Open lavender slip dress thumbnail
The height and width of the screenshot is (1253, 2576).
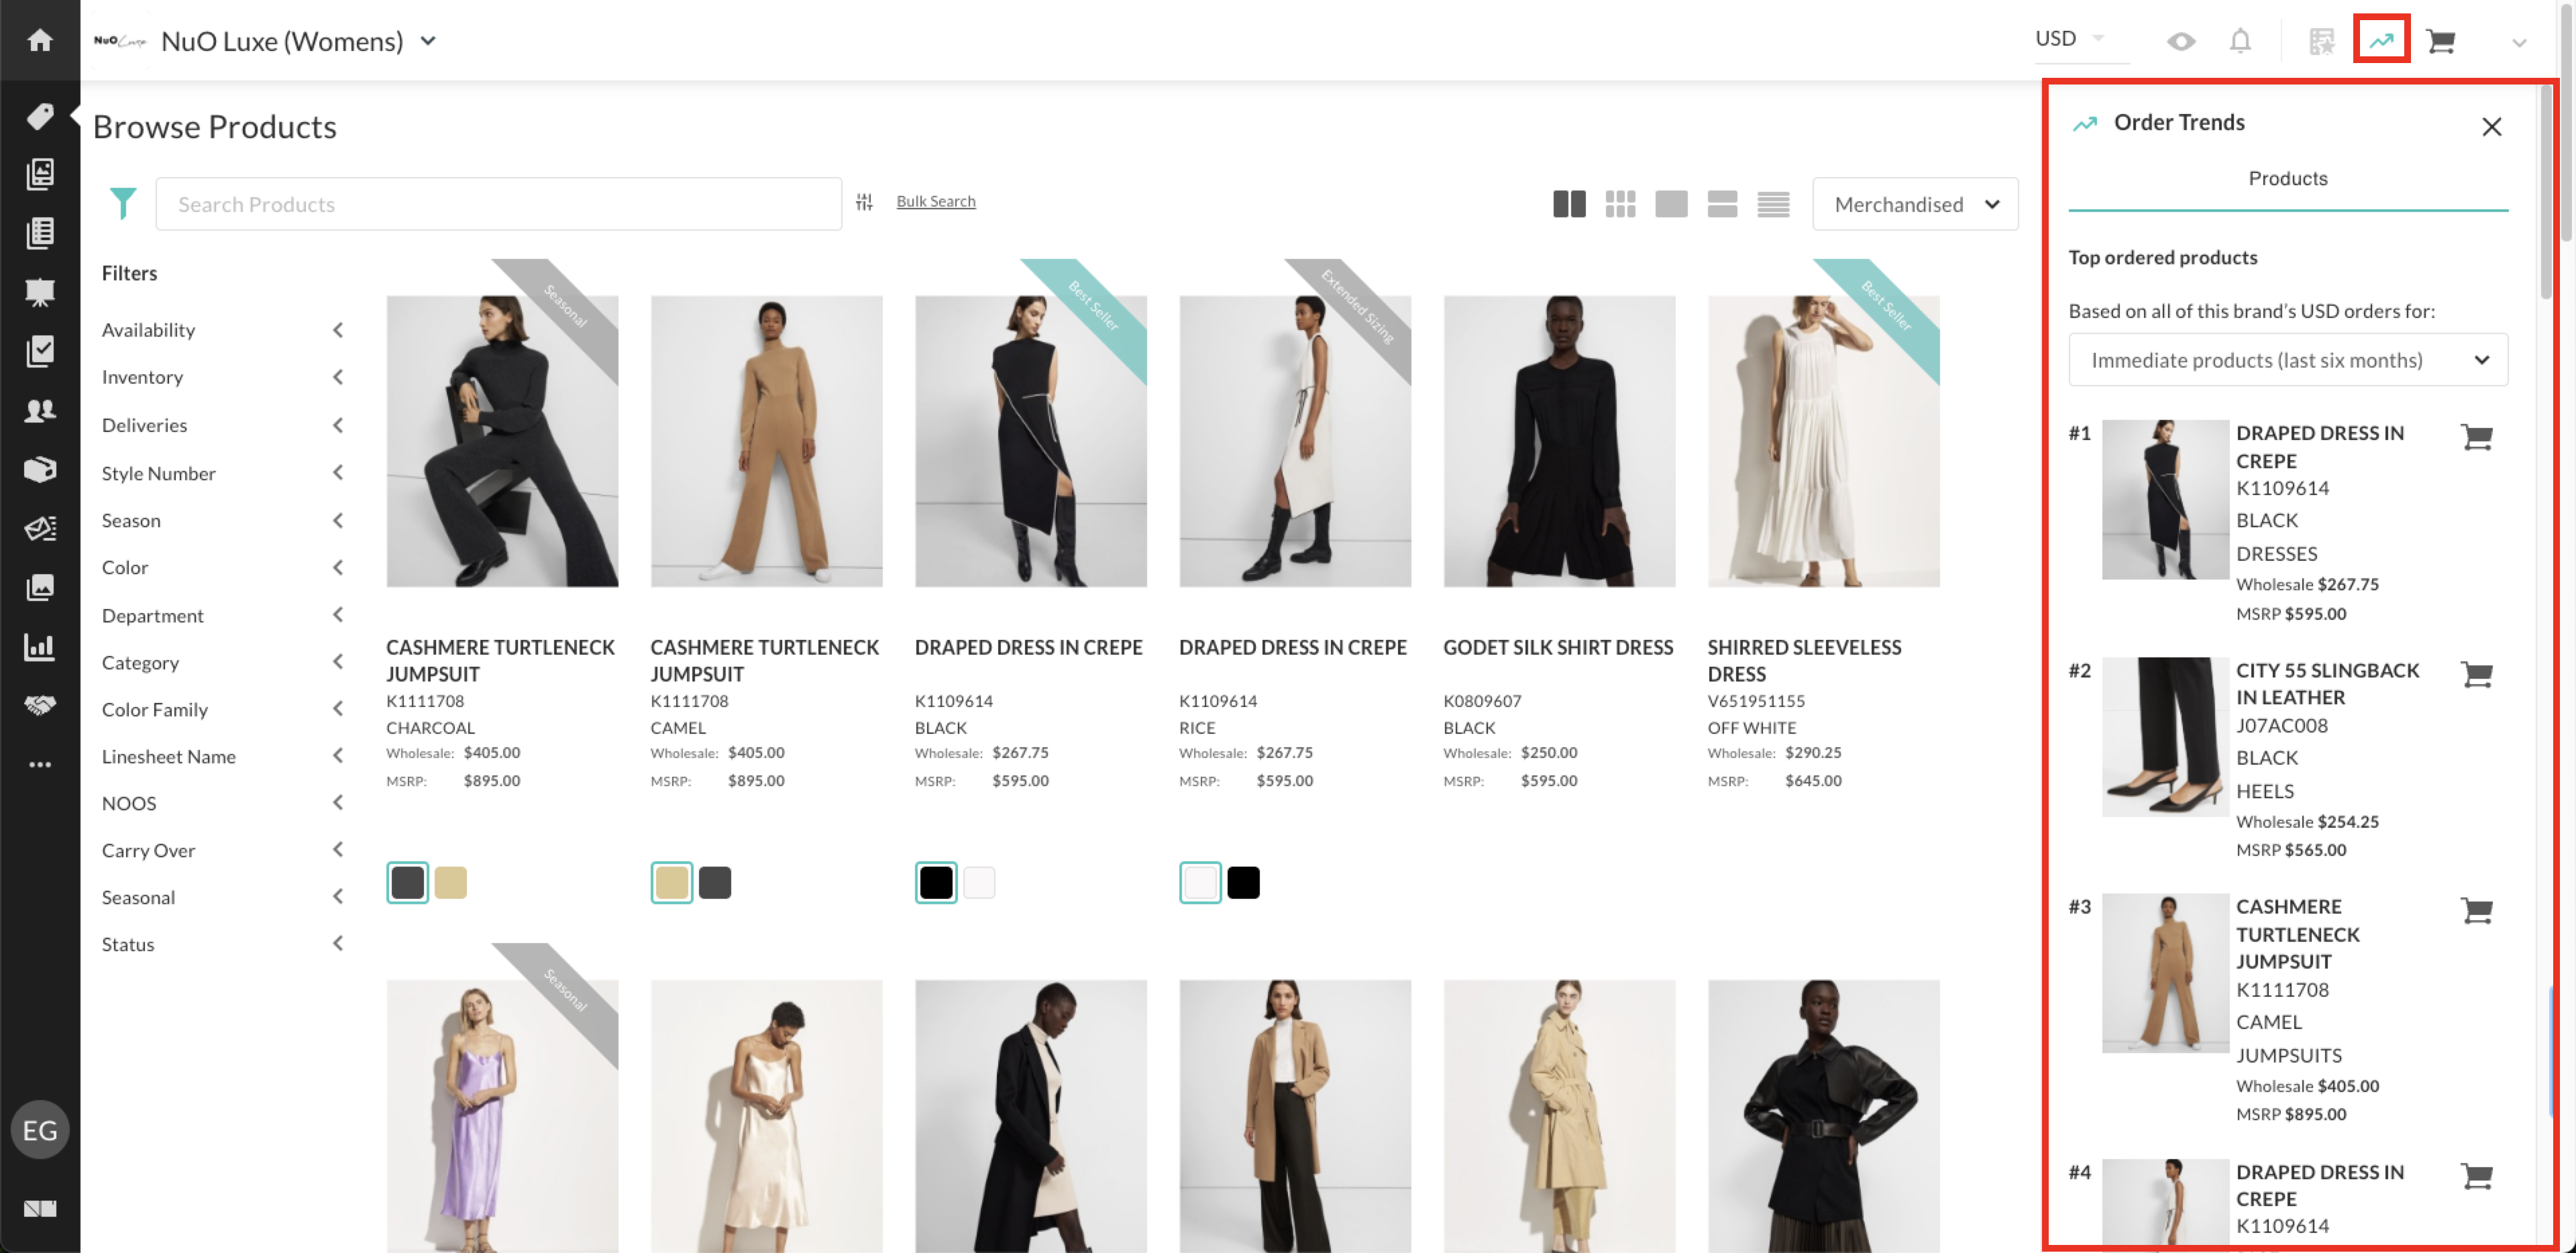(502, 1115)
